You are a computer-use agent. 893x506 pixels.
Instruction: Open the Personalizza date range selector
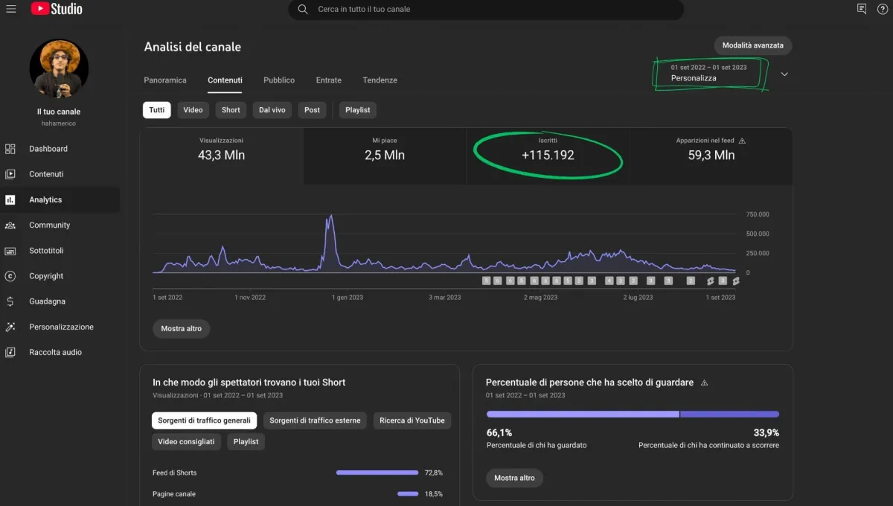[708, 73]
